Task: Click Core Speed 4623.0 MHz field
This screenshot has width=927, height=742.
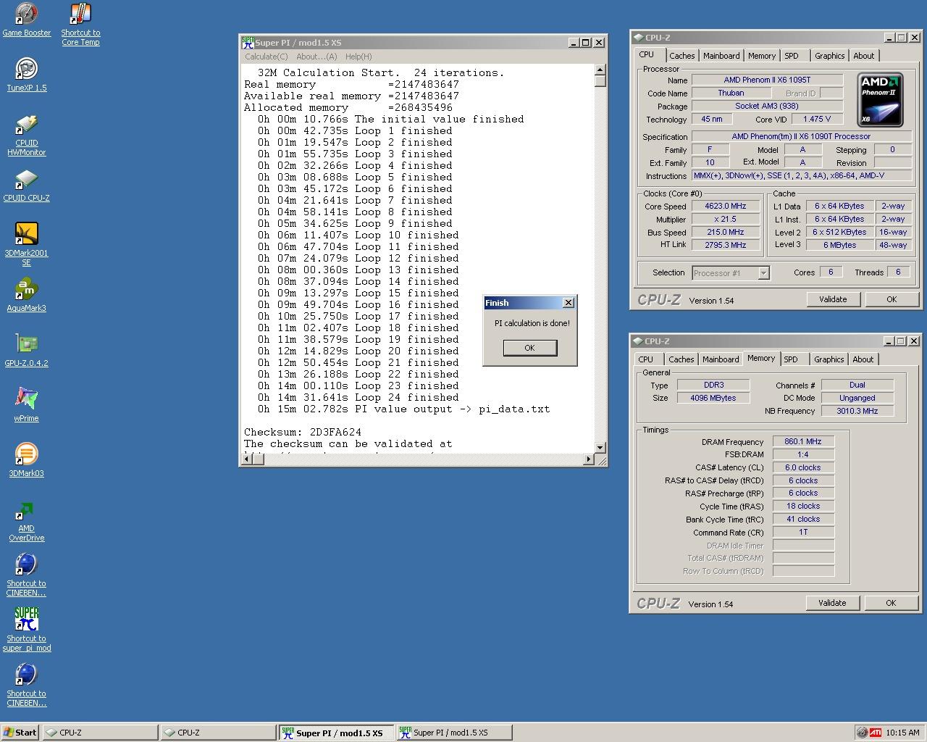Action: coord(725,206)
